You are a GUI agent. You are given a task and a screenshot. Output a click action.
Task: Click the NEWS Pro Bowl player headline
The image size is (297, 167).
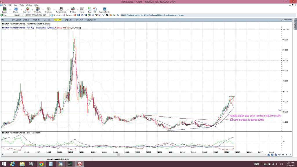153,15
